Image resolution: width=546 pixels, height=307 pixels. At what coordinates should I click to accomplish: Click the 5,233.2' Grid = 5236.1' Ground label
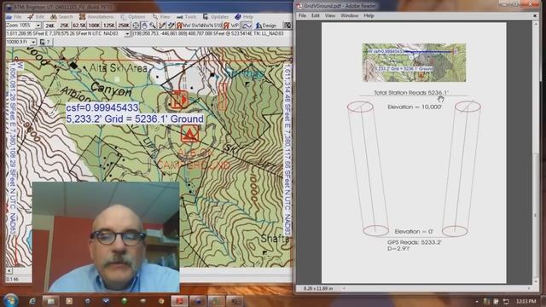point(135,119)
